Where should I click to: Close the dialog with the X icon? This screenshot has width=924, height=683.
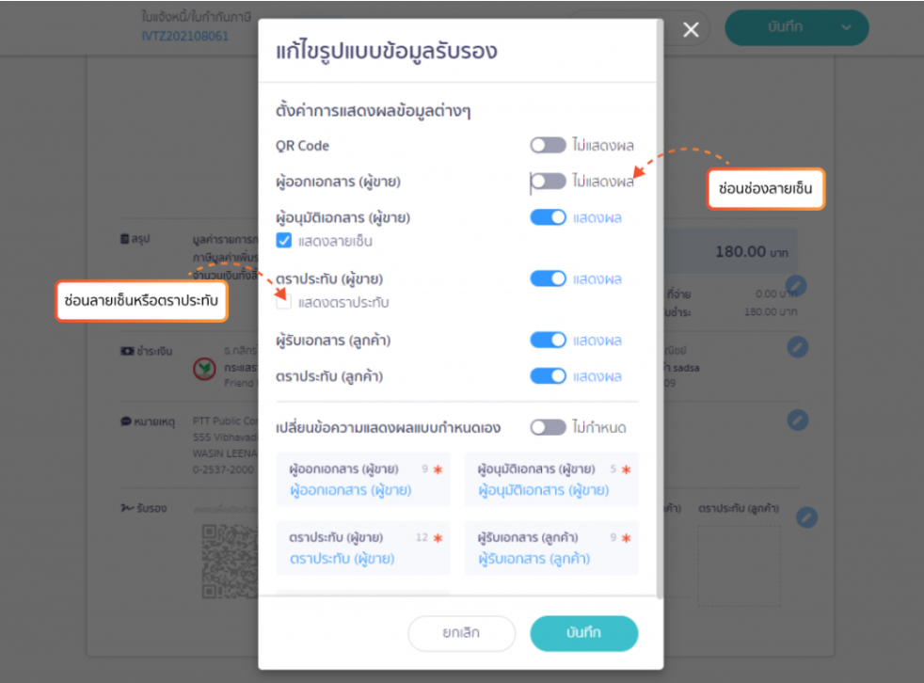coord(691,29)
